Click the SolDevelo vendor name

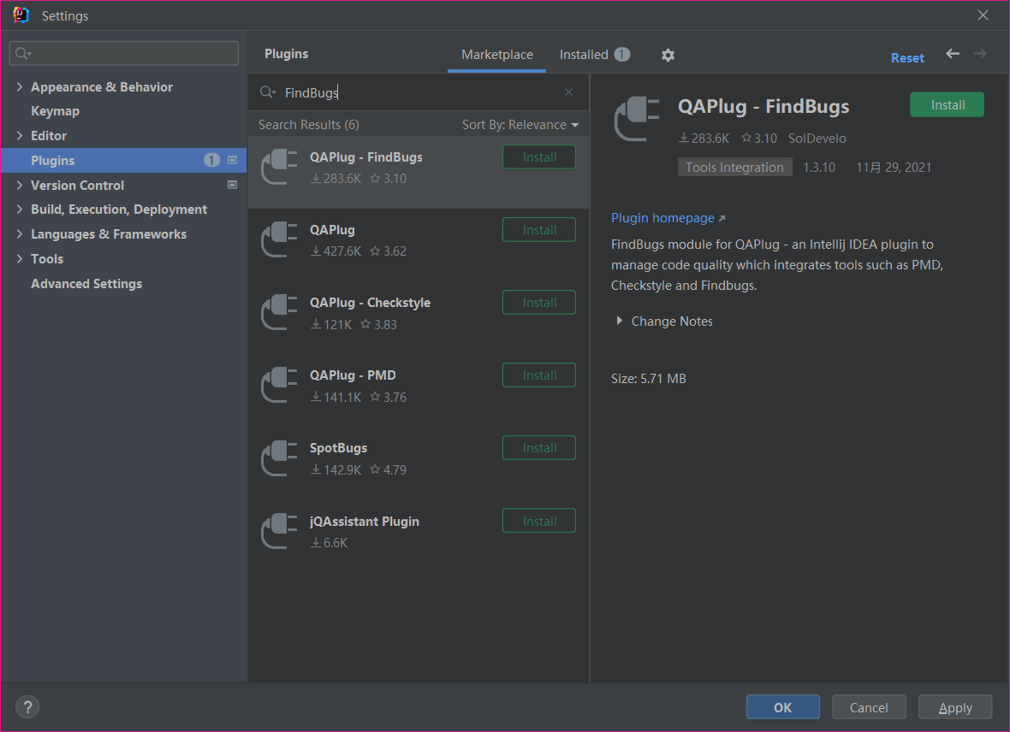[x=817, y=139]
